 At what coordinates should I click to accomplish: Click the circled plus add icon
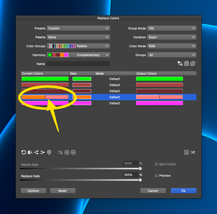click(73, 152)
